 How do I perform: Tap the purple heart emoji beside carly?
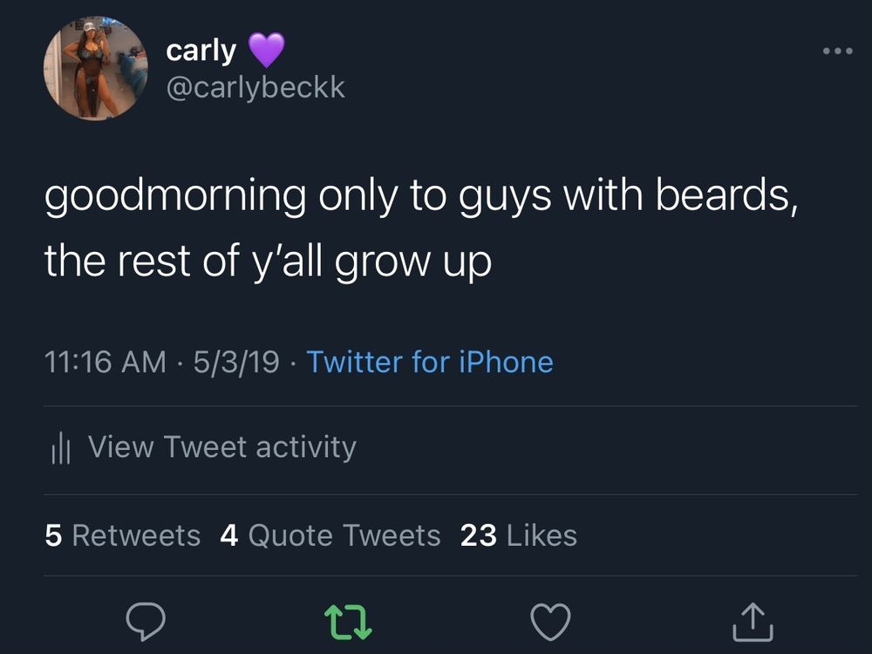point(266,50)
